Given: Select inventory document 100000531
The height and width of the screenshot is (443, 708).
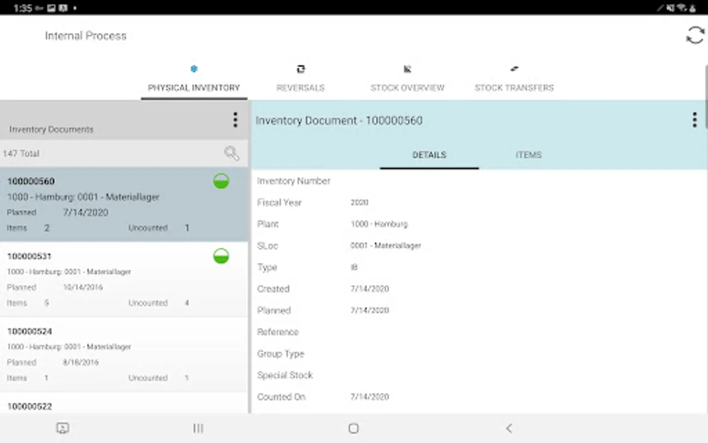Looking at the screenshot, I should pyautogui.click(x=124, y=280).
